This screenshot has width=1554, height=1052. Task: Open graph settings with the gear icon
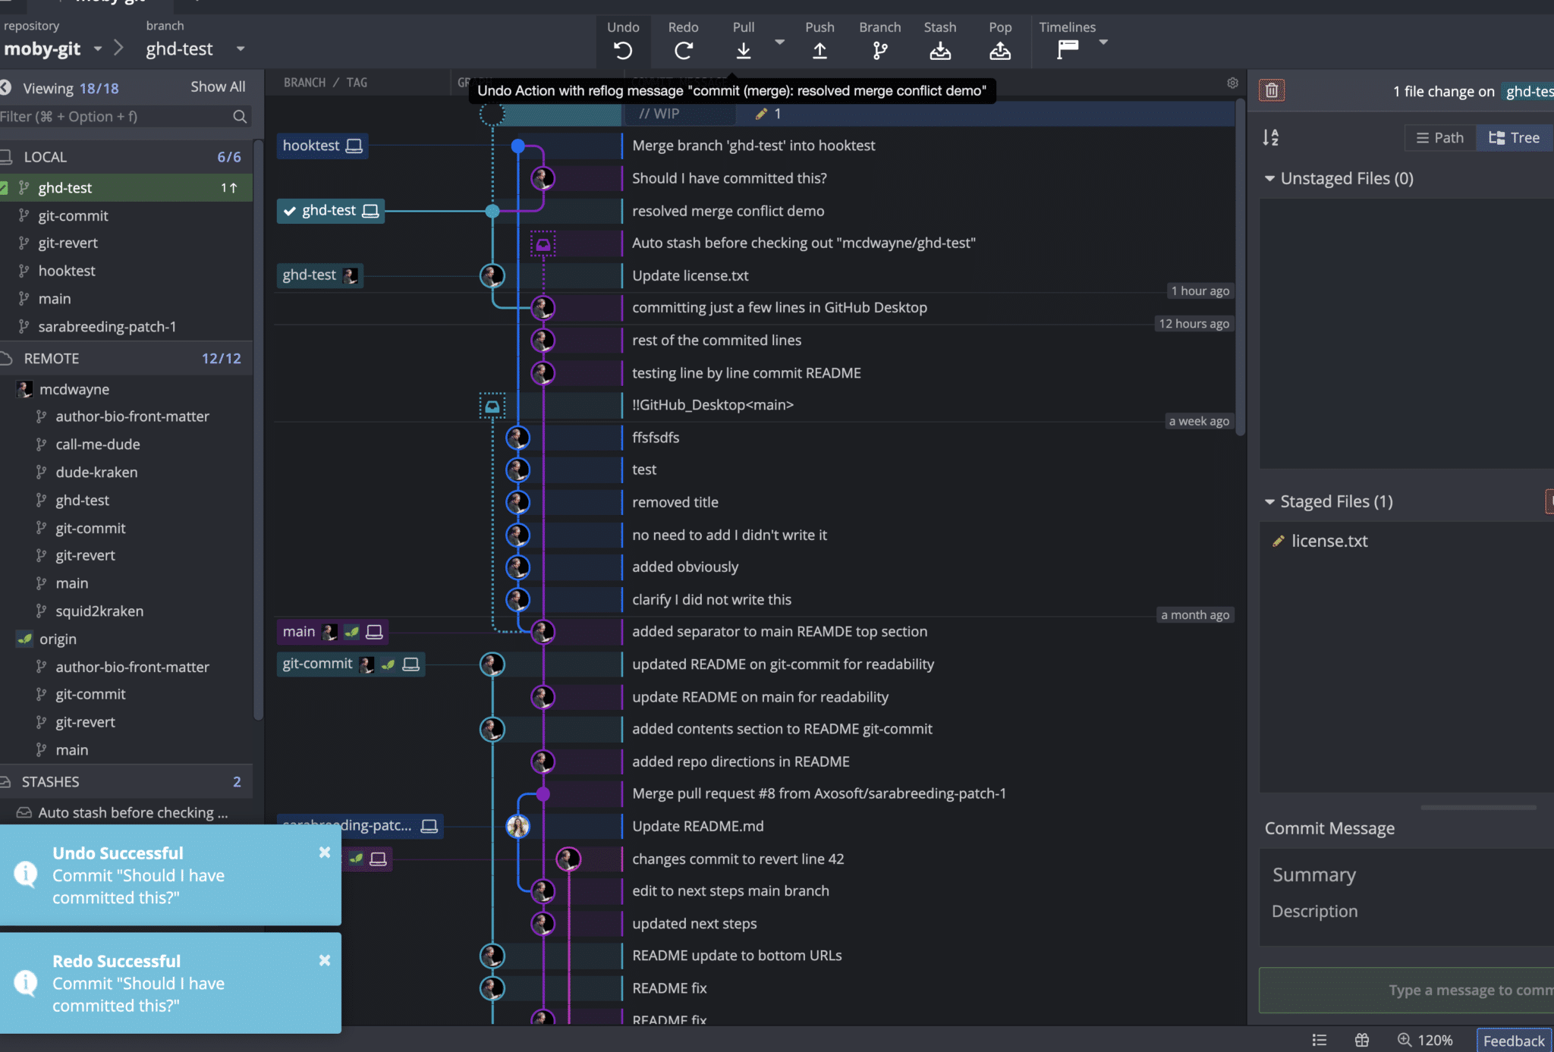(x=1232, y=83)
